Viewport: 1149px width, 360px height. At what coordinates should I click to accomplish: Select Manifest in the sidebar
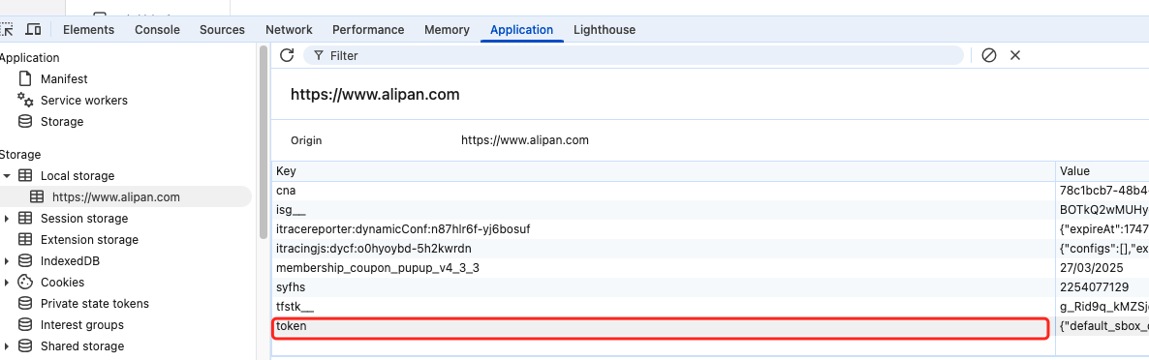point(64,78)
